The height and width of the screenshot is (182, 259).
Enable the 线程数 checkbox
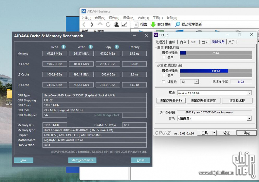point(163,82)
